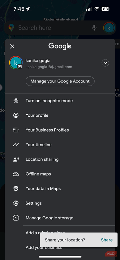The height and width of the screenshot is (260, 120).
Task: Open Offline maps
Action: tap(38, 174)
